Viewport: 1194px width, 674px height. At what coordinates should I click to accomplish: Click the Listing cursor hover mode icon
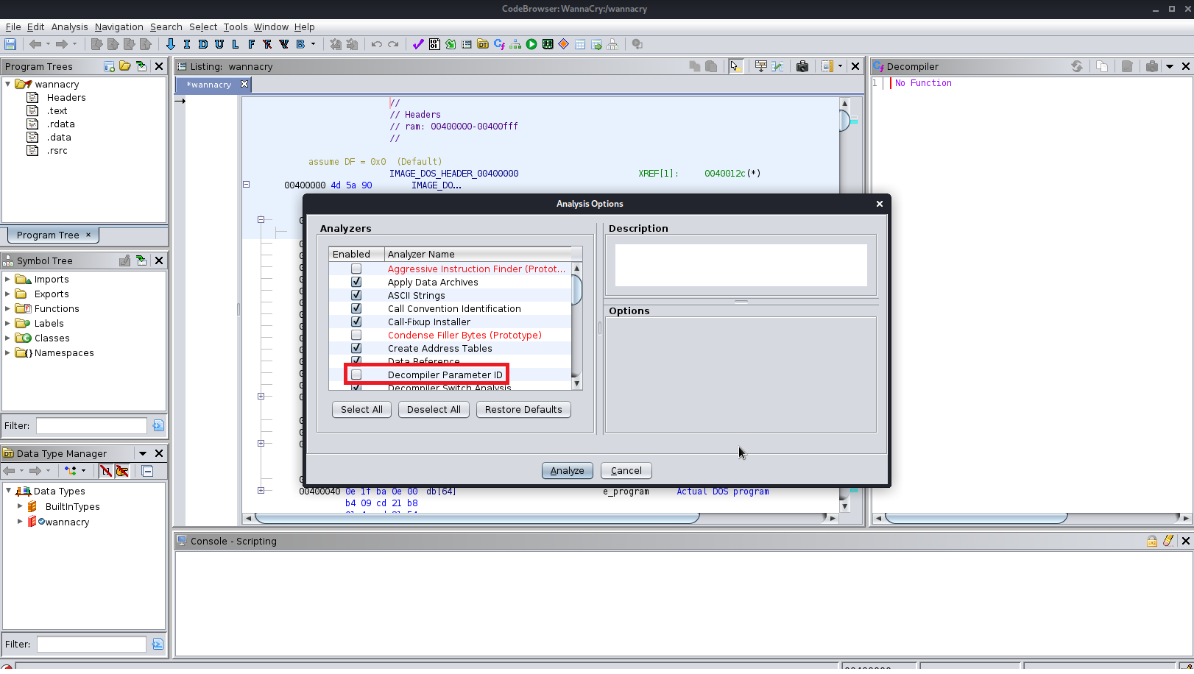[735, 66]
